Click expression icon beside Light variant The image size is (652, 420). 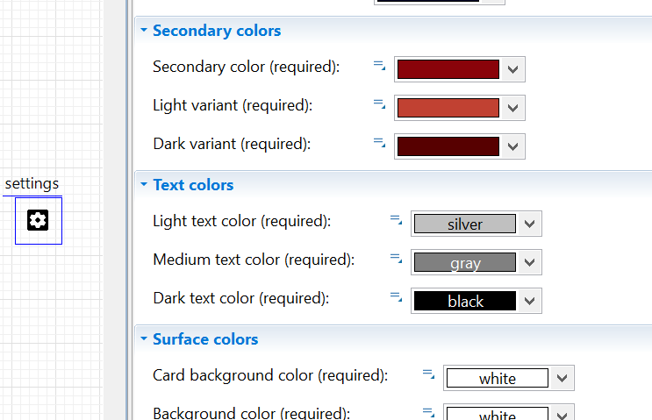(x=379, y=104)
